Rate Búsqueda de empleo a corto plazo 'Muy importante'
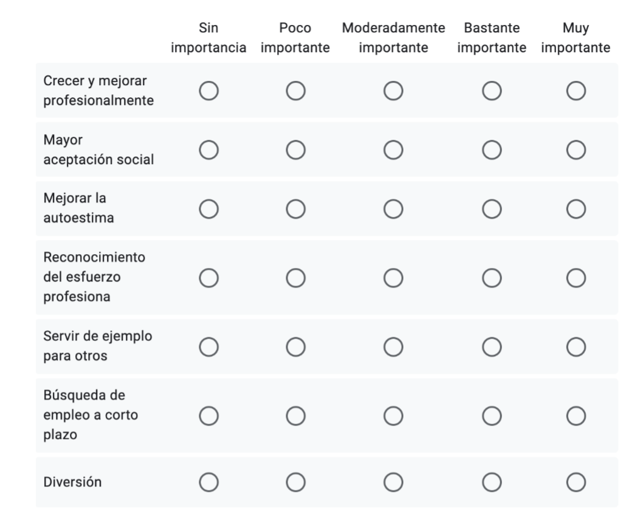The image size is (643, 524). [x=575, y=416]
